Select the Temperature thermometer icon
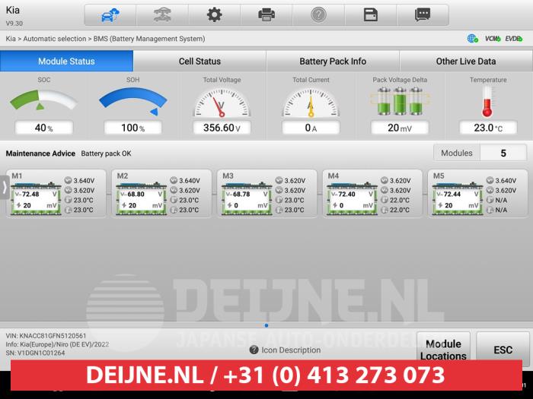The image size is (533, 399). point(487,101)
